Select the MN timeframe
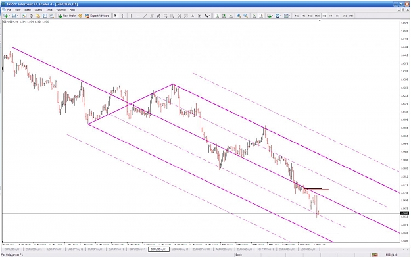Viewport: 411px width, 258px height. point(351,16)
